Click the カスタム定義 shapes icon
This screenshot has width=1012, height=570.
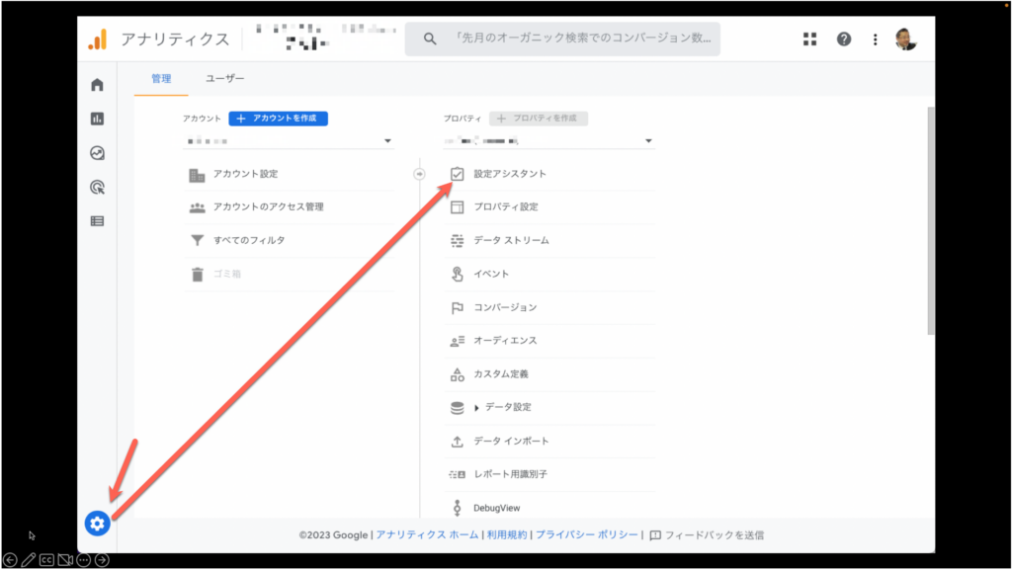(457, 374)
